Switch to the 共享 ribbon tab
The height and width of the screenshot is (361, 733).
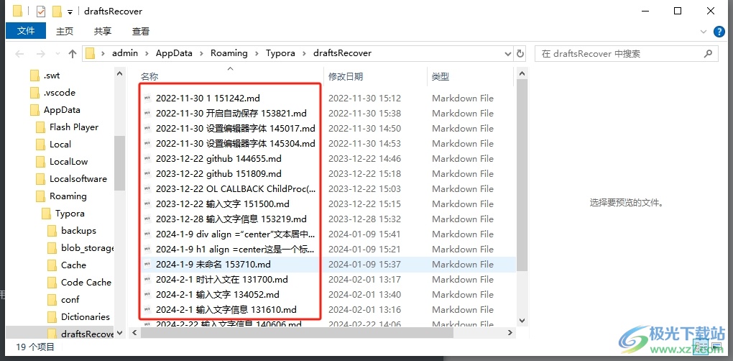102,32
